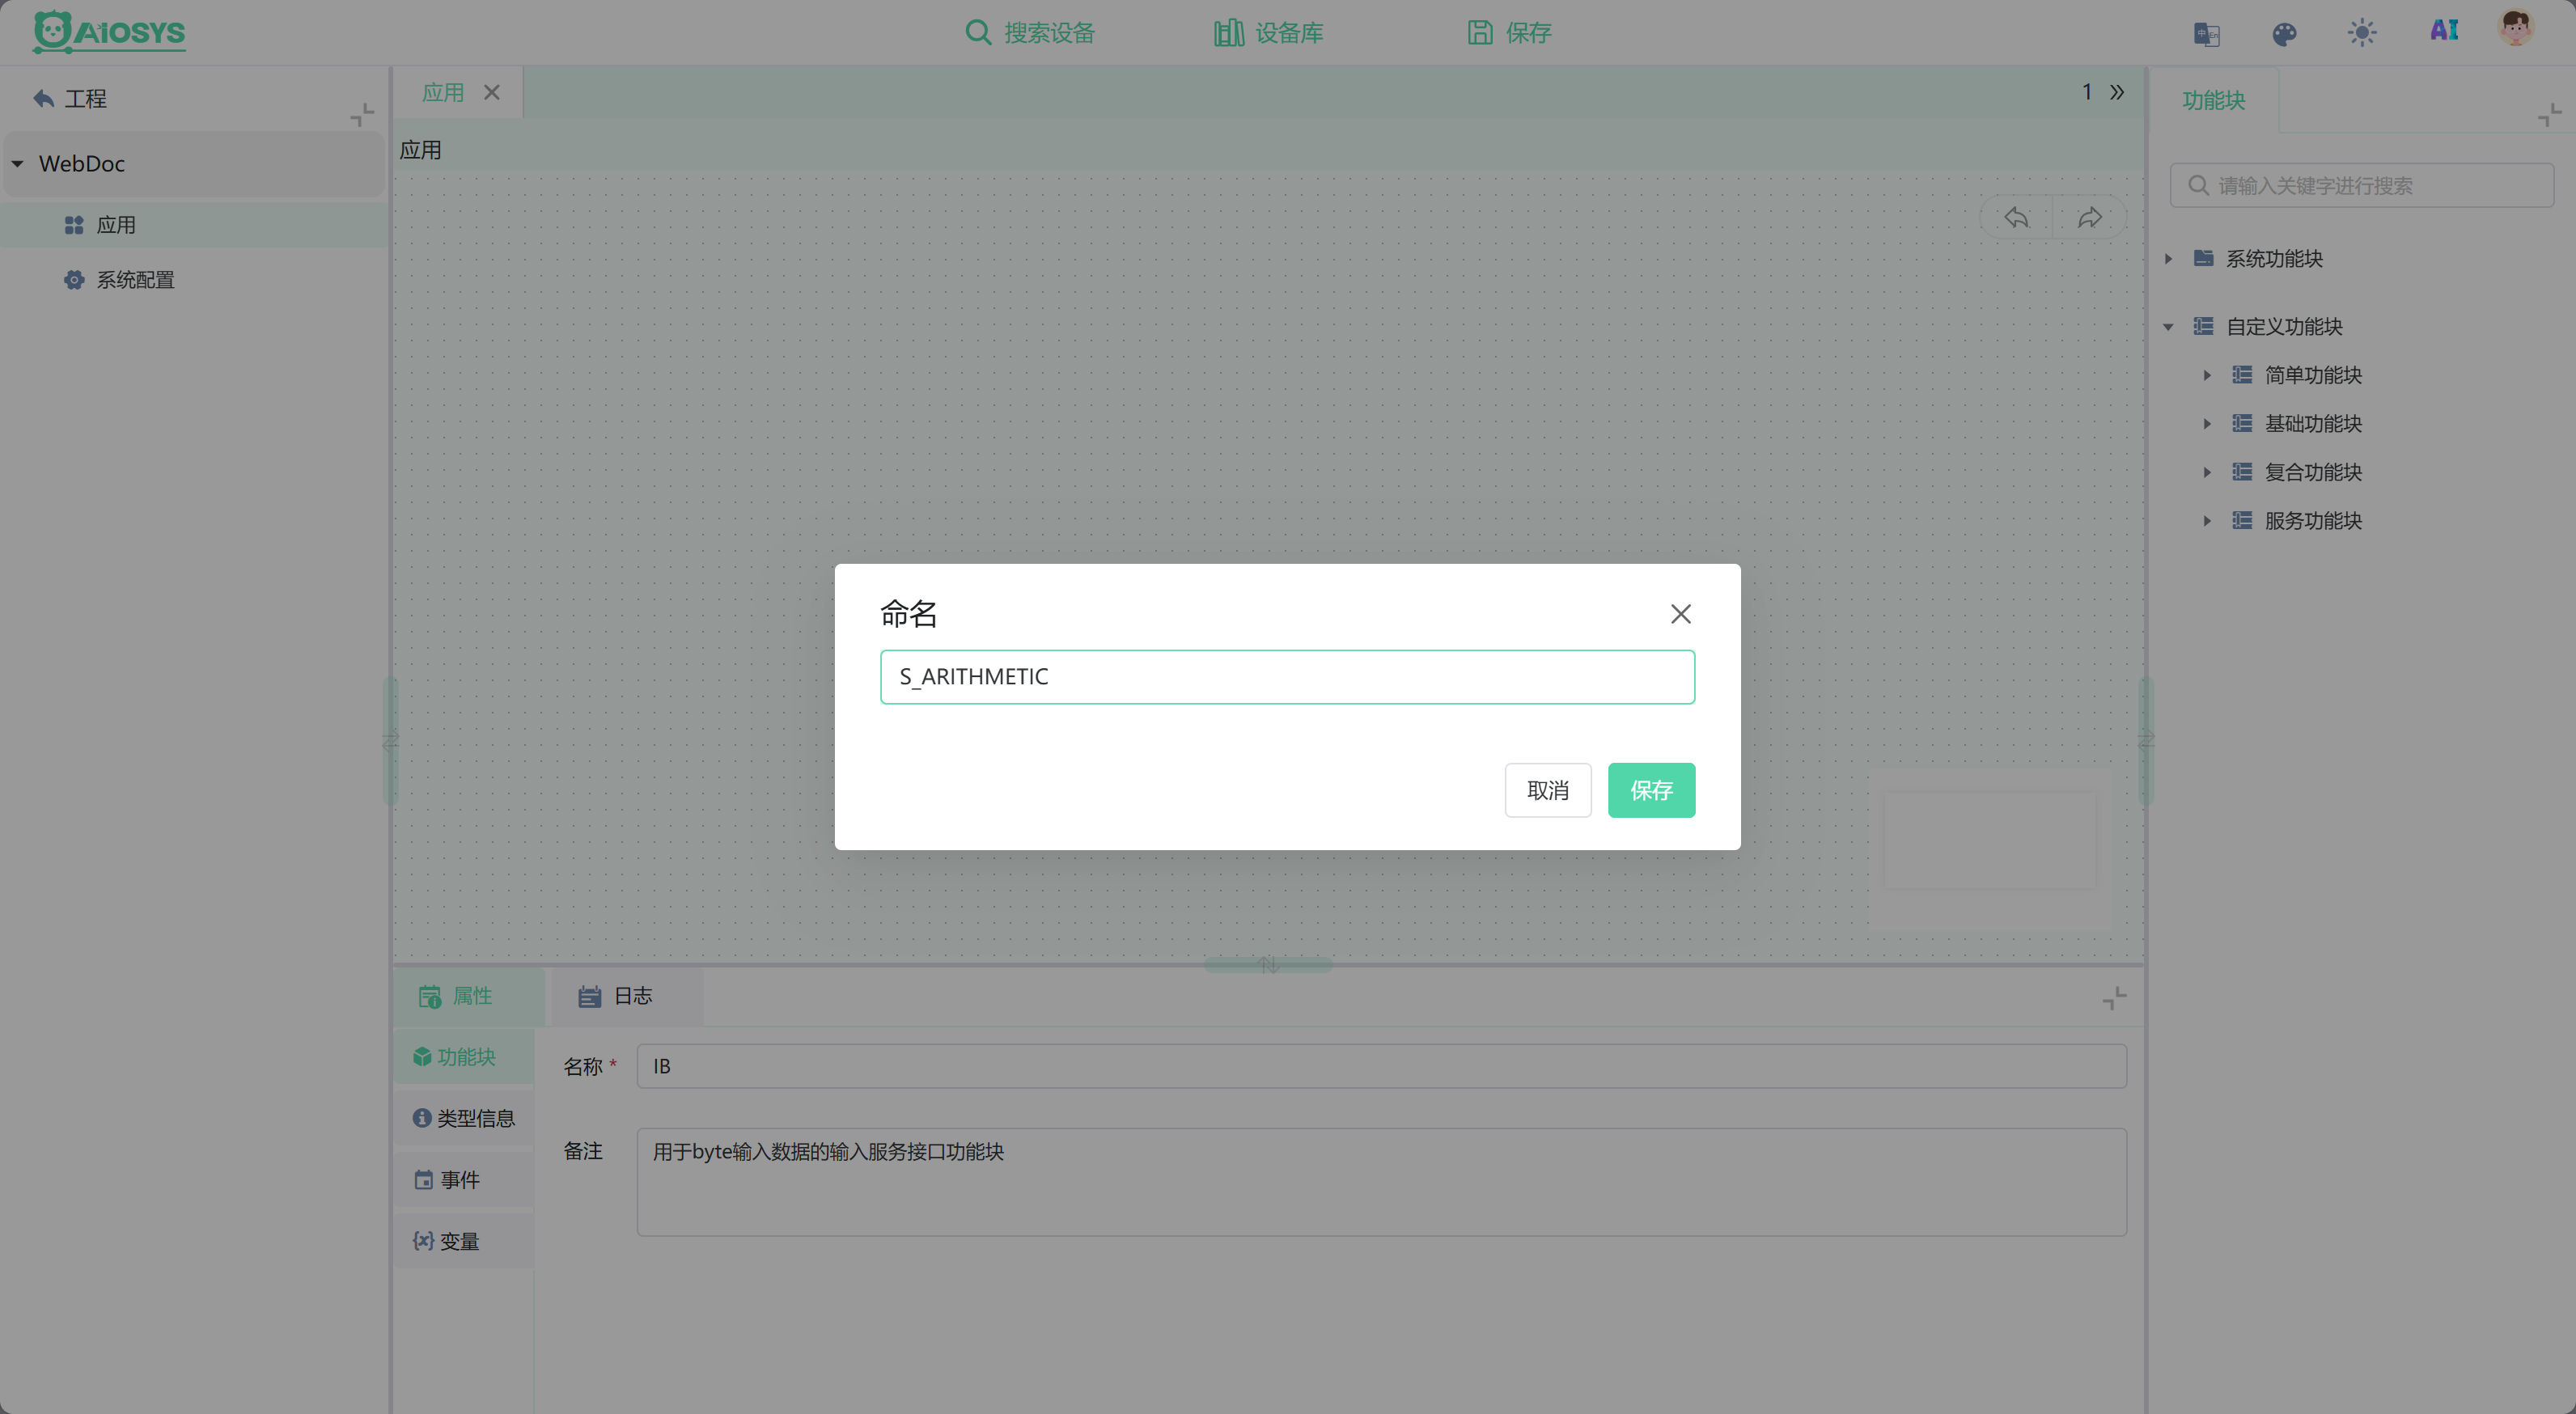This screenshot has height=1414, width=2576.
Task: Open the 变量 section
Action: click(x=463, y=1241)
